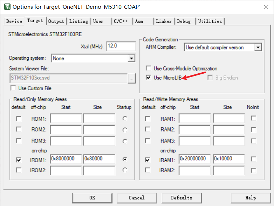Viewport: 274px width, 206px height.
Task: Click the IRAM1 Start field 0x20000000
Action: tap(194, 159)
